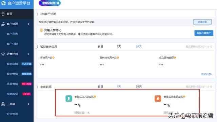
Task: Expand the 工具箱 chevron
Action: [x=28, y=104]
